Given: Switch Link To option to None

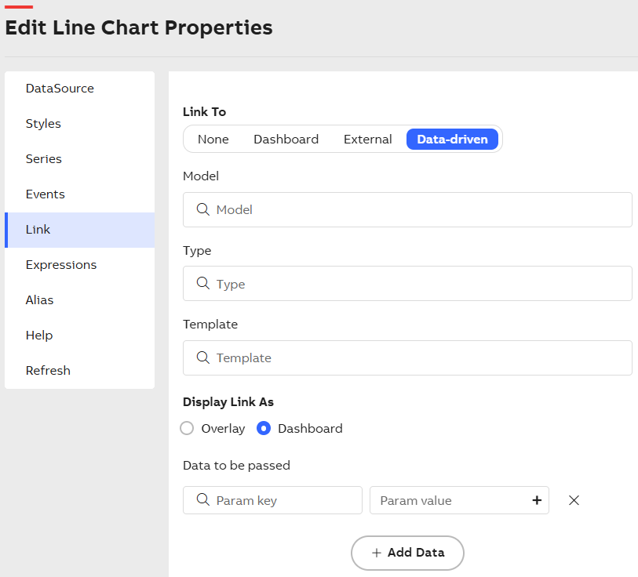Looking at the screenshot, I should [x=213, y=140].
